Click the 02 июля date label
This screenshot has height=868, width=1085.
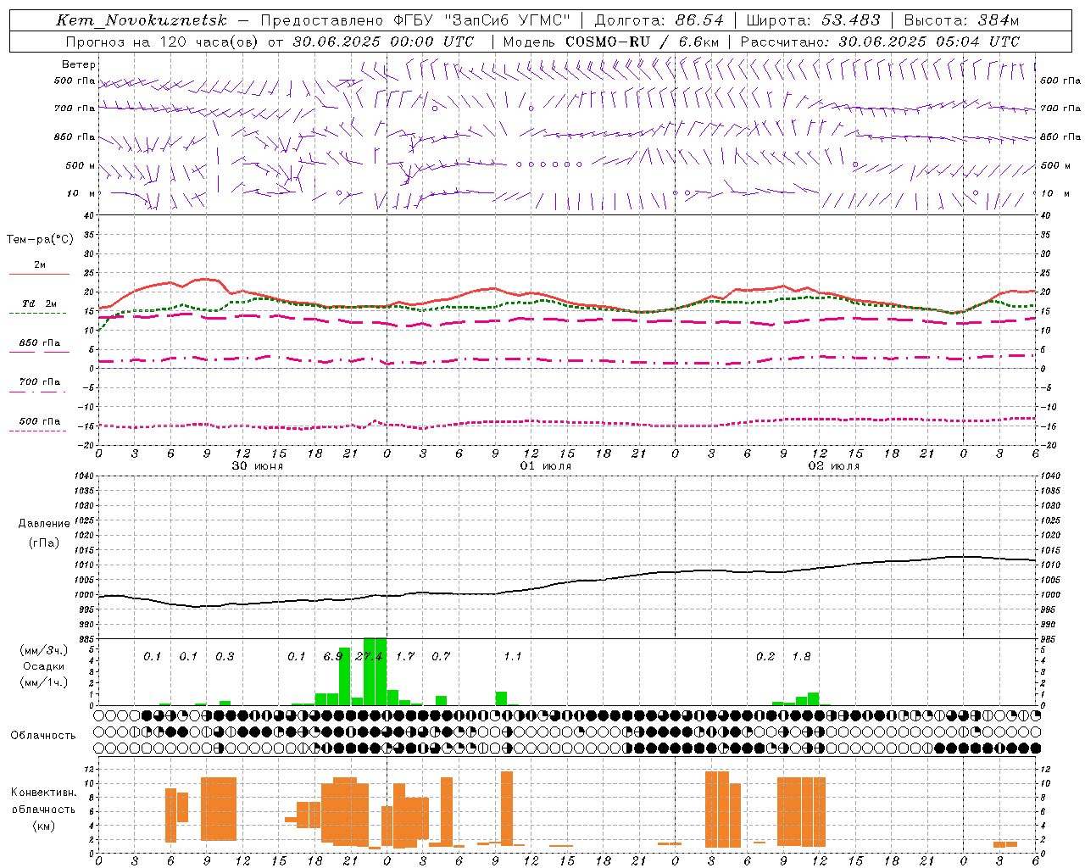pos(834,466)
